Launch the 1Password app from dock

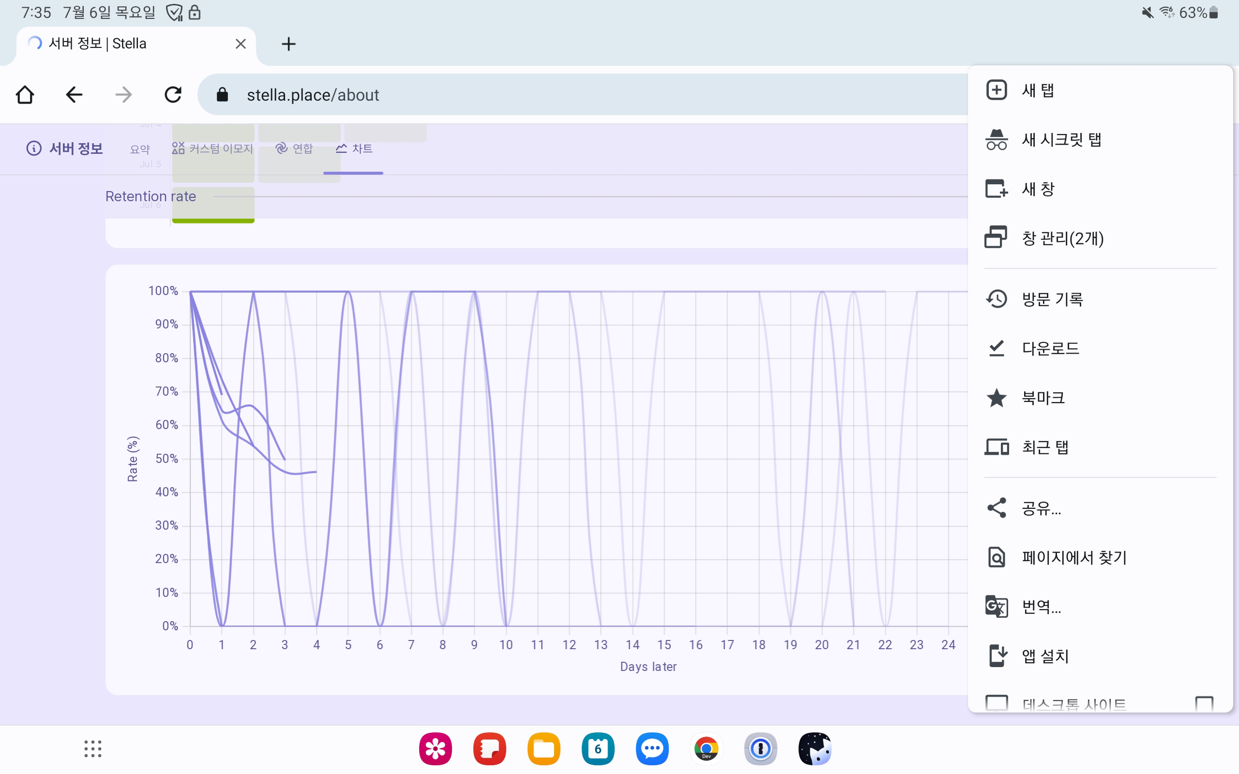[760, 748]
